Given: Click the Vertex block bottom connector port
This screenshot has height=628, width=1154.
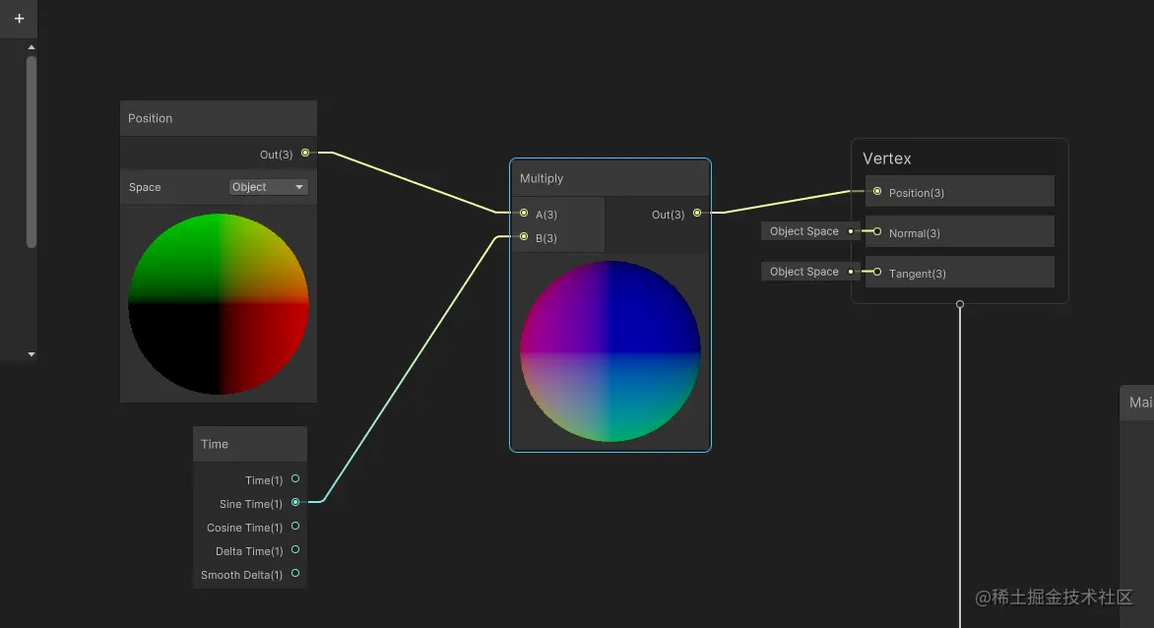Looking at the screenshot, I should (x=960, y=304).
